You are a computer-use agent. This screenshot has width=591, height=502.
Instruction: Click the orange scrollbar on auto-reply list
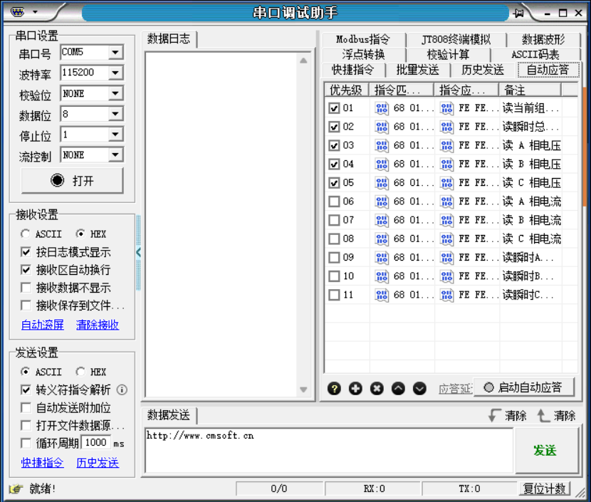[584, 147]
